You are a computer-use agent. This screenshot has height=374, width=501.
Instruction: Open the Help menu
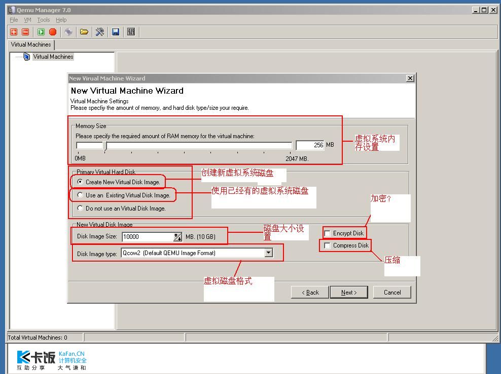pyautogui.click(x=61, y=20)
